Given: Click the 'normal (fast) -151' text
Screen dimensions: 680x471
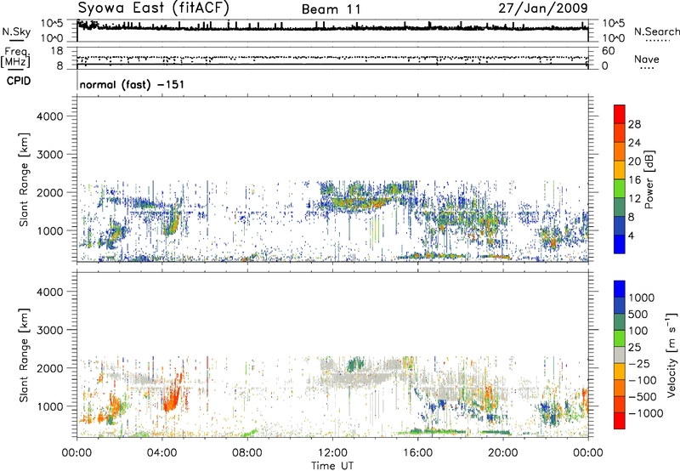Looking at the screenshot, I should (x=132, y=84).
